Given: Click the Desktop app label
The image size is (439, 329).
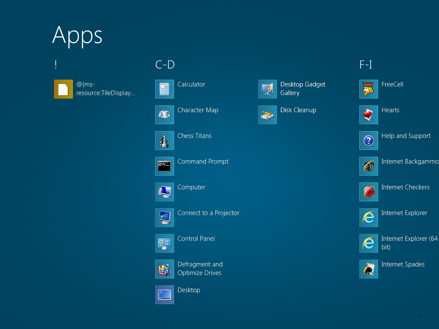Looking at the screenshot, I should pos(189,290).
